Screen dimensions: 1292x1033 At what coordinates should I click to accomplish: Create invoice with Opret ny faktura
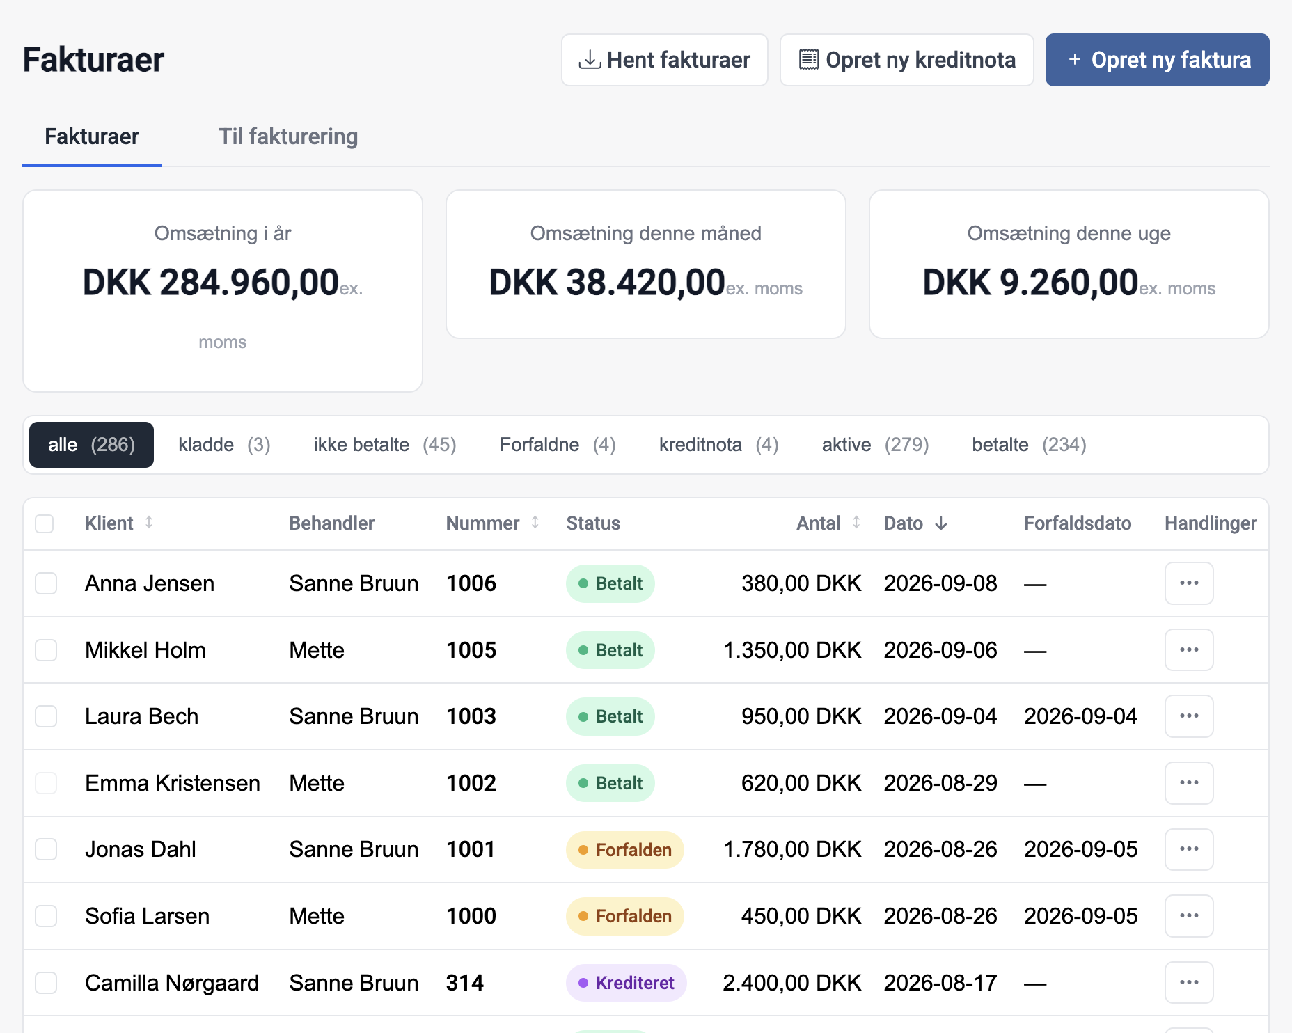coord(1157,60)
